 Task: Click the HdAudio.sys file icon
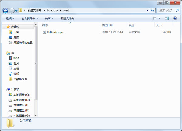[x=44, y=32]
